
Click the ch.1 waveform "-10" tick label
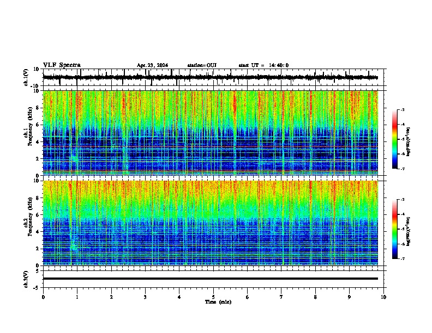35,86
